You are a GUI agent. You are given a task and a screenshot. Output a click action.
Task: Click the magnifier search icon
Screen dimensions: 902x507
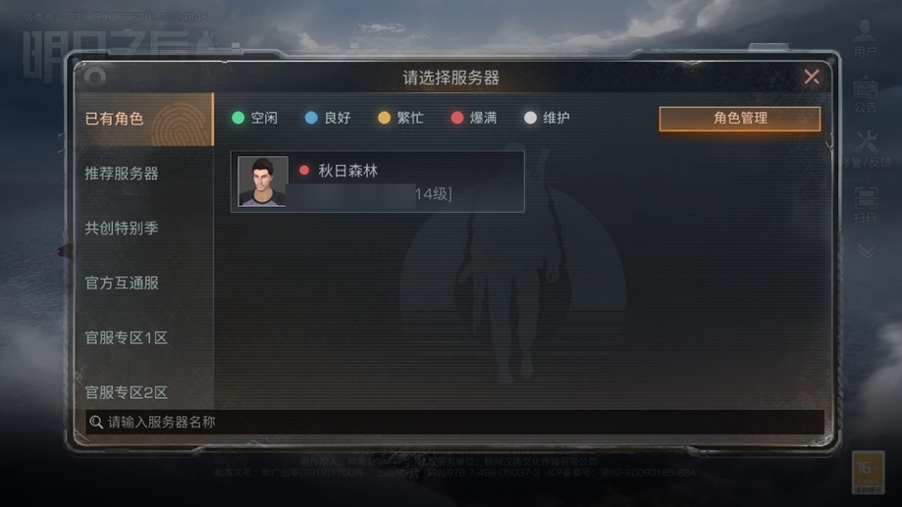coord(96,422)
